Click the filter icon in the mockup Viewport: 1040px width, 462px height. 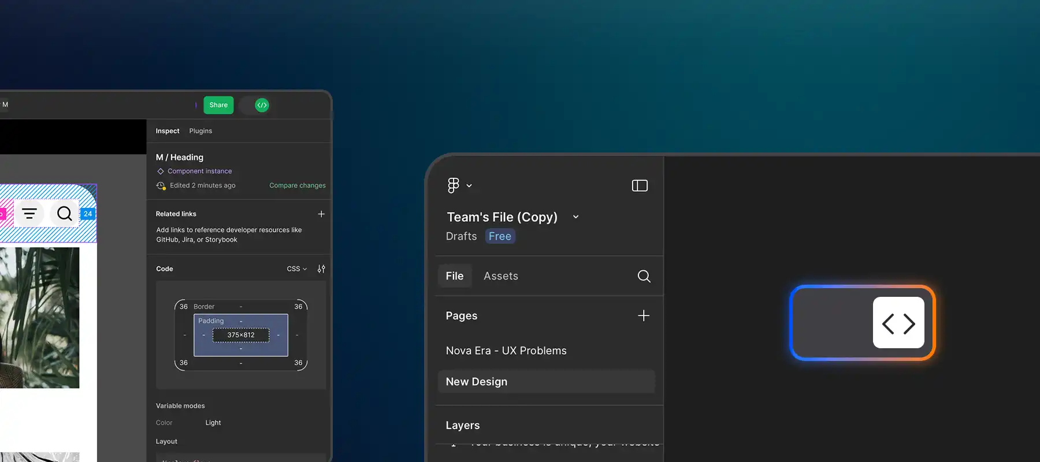pos(29,214)
